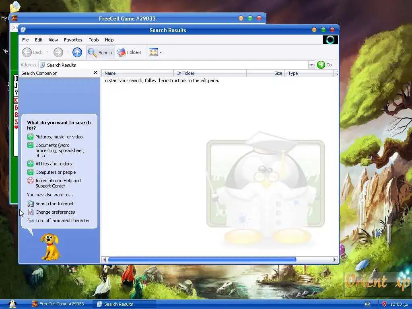Open the Views icon menu
This screenshot has width=412, height=309.
[x=153, y=52]
